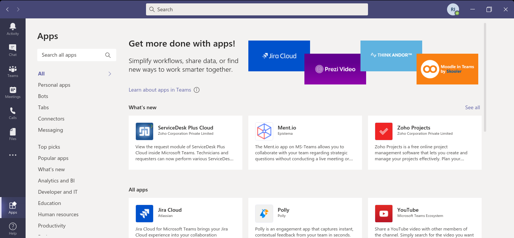Click the Search all apps field

pyautogui.click(x=72, y=55)
